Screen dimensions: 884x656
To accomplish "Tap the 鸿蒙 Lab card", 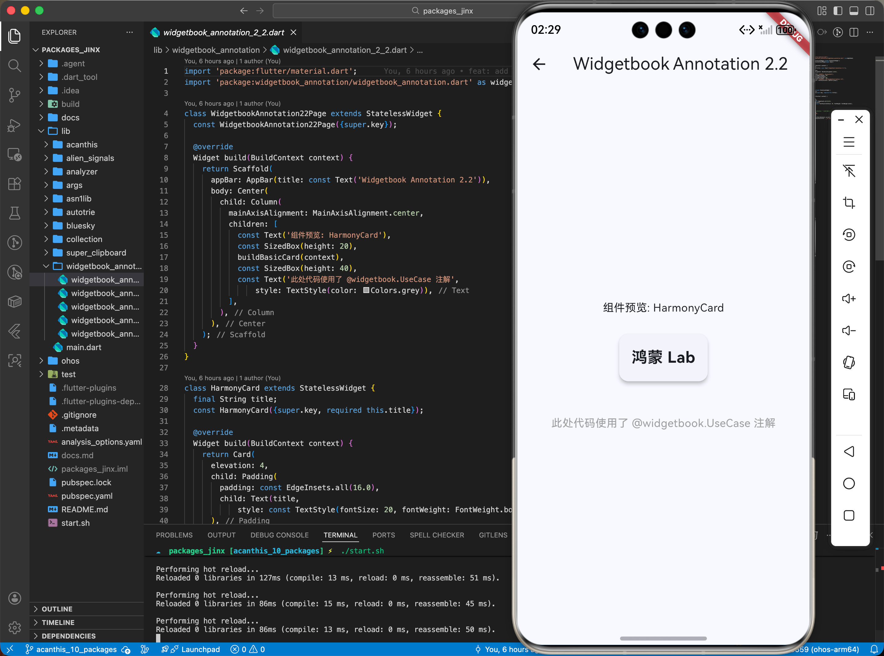I will [x=663, y=357].
